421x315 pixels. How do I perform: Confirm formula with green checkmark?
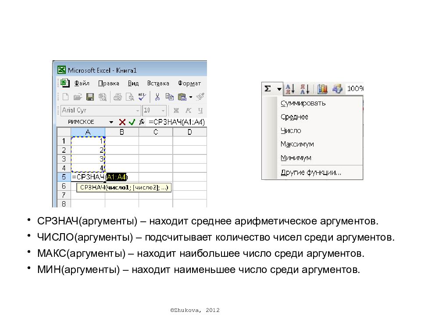coord(132,122)
